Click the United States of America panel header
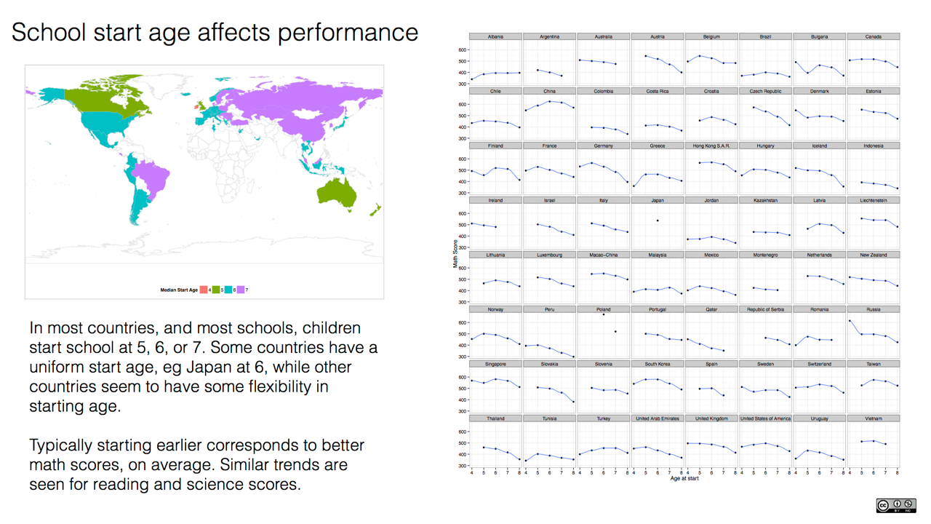 (x=765, y=418)
